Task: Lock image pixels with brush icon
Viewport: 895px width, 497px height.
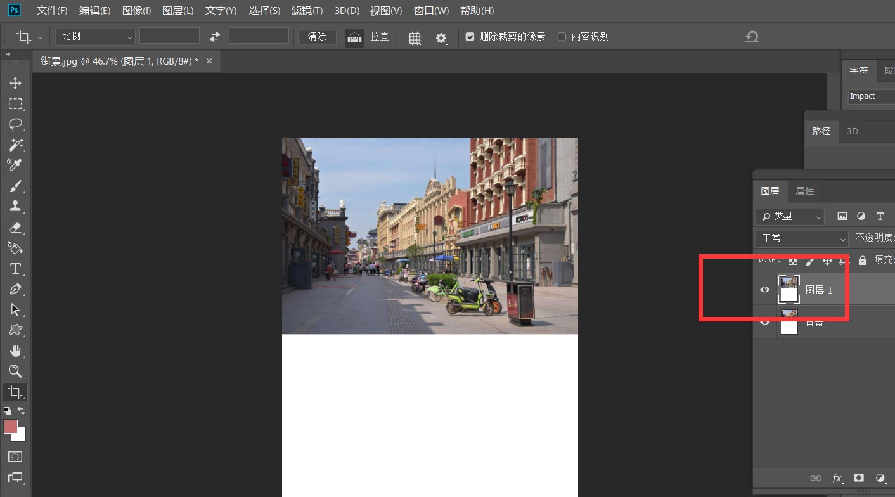Action: (x=810, y=261)
